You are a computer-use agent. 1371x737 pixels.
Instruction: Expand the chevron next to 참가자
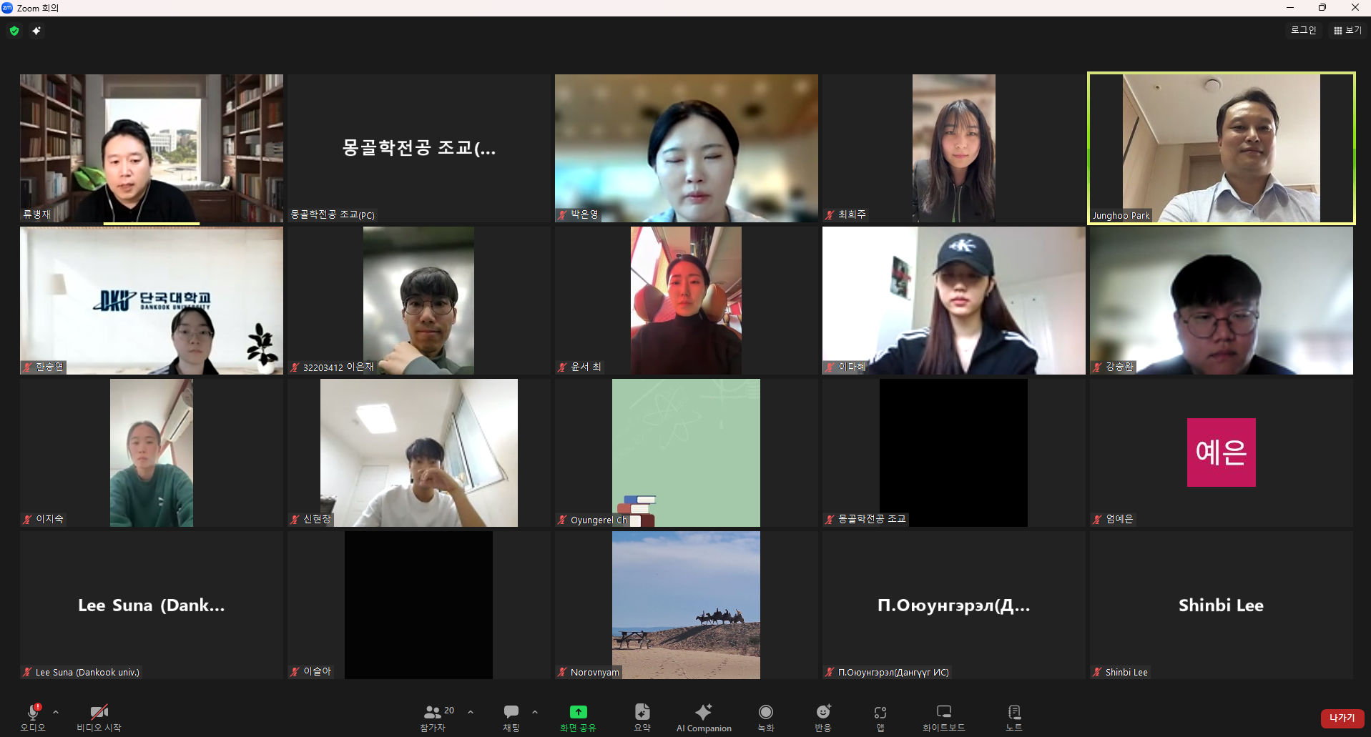coord(471,712)
